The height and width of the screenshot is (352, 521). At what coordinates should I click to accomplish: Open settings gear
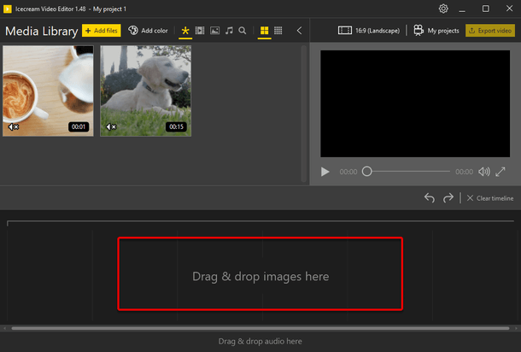[443, 9]
